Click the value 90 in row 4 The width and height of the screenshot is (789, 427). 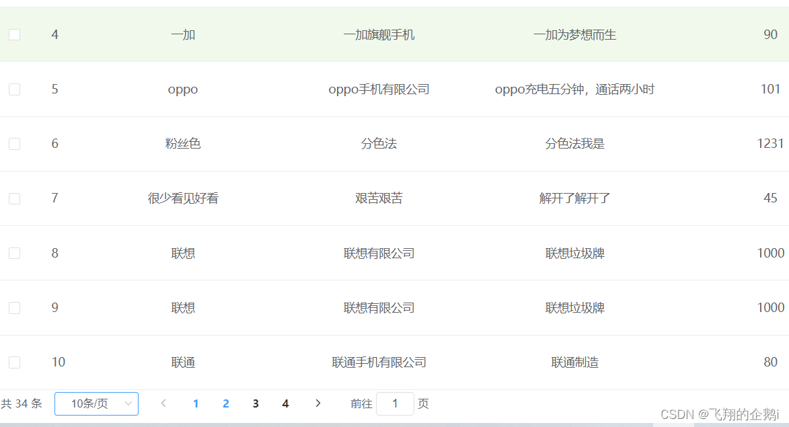point(770,35)
